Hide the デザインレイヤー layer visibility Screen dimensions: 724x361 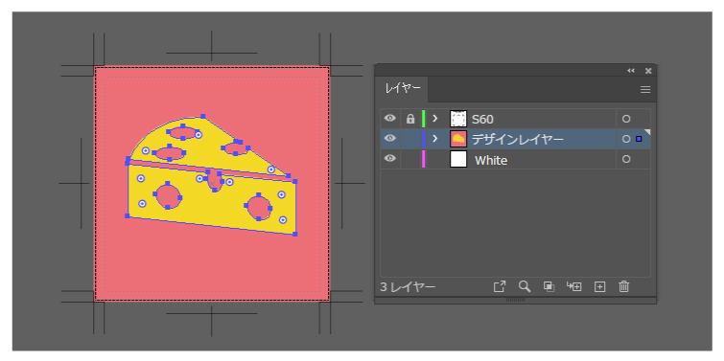coord(390,138)
